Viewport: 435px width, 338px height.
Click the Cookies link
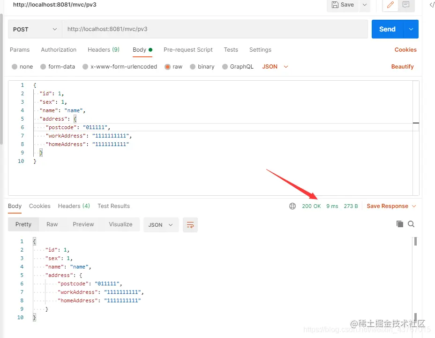405,50
